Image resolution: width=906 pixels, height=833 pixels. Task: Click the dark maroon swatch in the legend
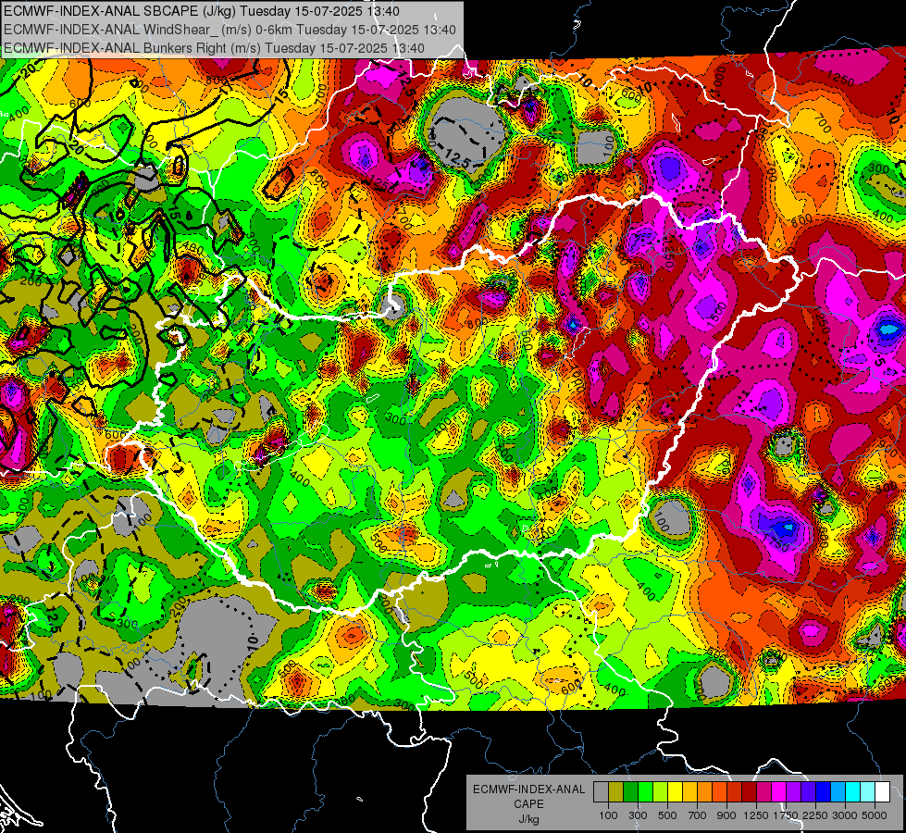click(750, 792)
